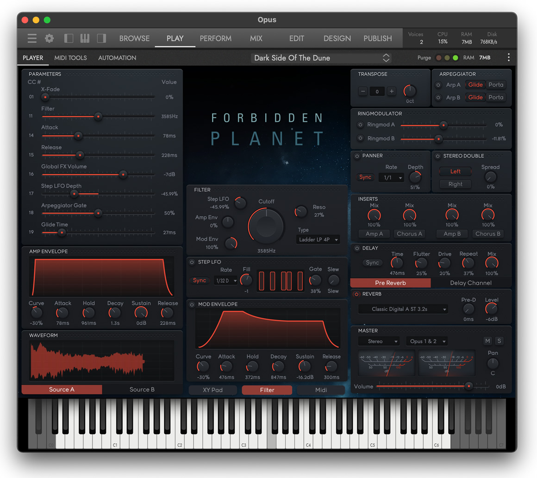
Task: Open the MIDI TOOLS subtab
Action: 70,58
